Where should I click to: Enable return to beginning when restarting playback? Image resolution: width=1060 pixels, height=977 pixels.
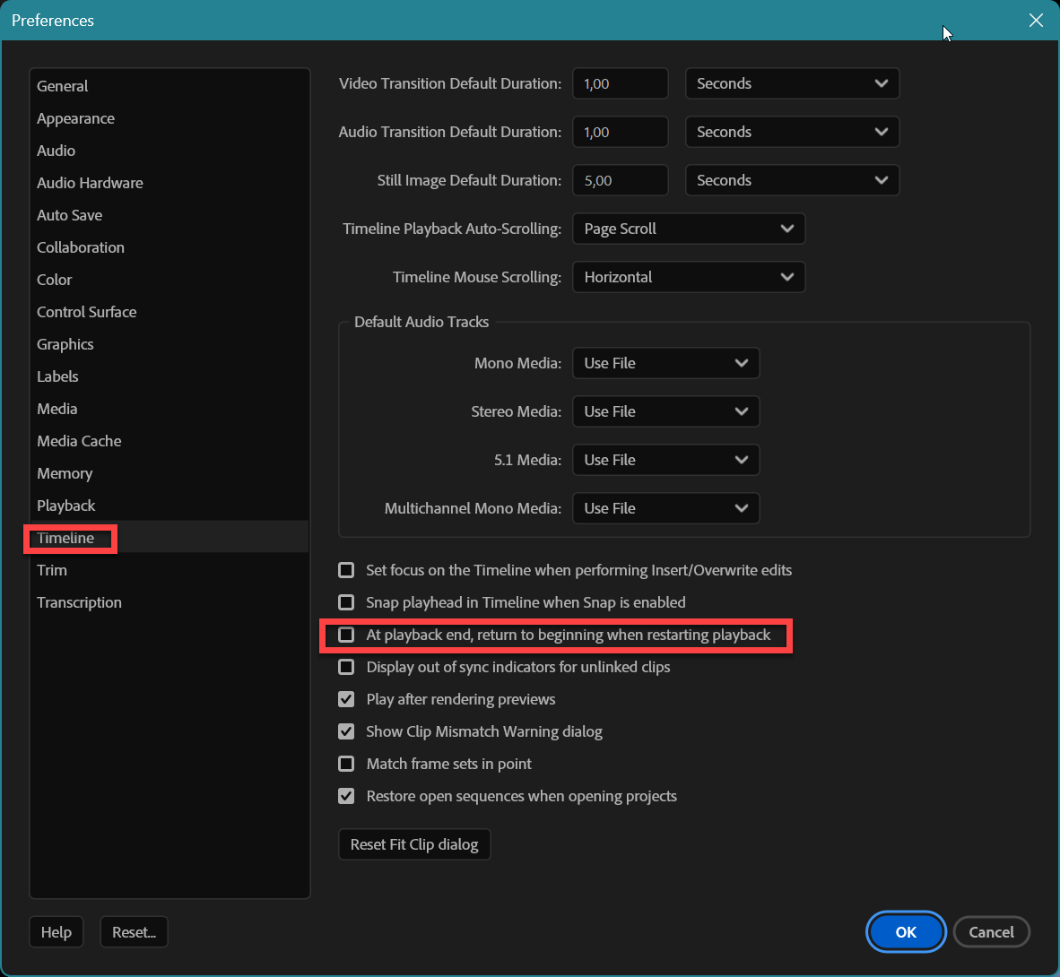(x=346, y=635)
